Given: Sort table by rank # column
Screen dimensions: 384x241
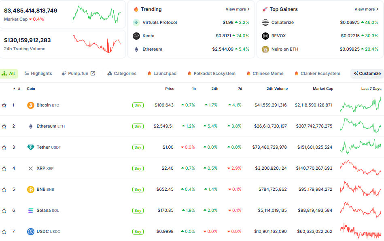Looking at the screenshot, I should [19, 89].
